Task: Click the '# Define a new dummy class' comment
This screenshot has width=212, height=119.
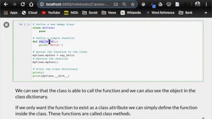Action: (53, 24)
